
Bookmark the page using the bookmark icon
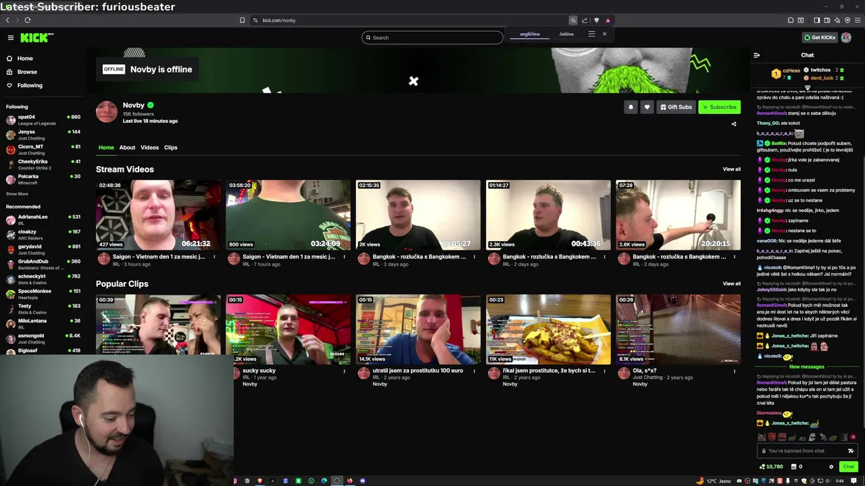point(242,20)
